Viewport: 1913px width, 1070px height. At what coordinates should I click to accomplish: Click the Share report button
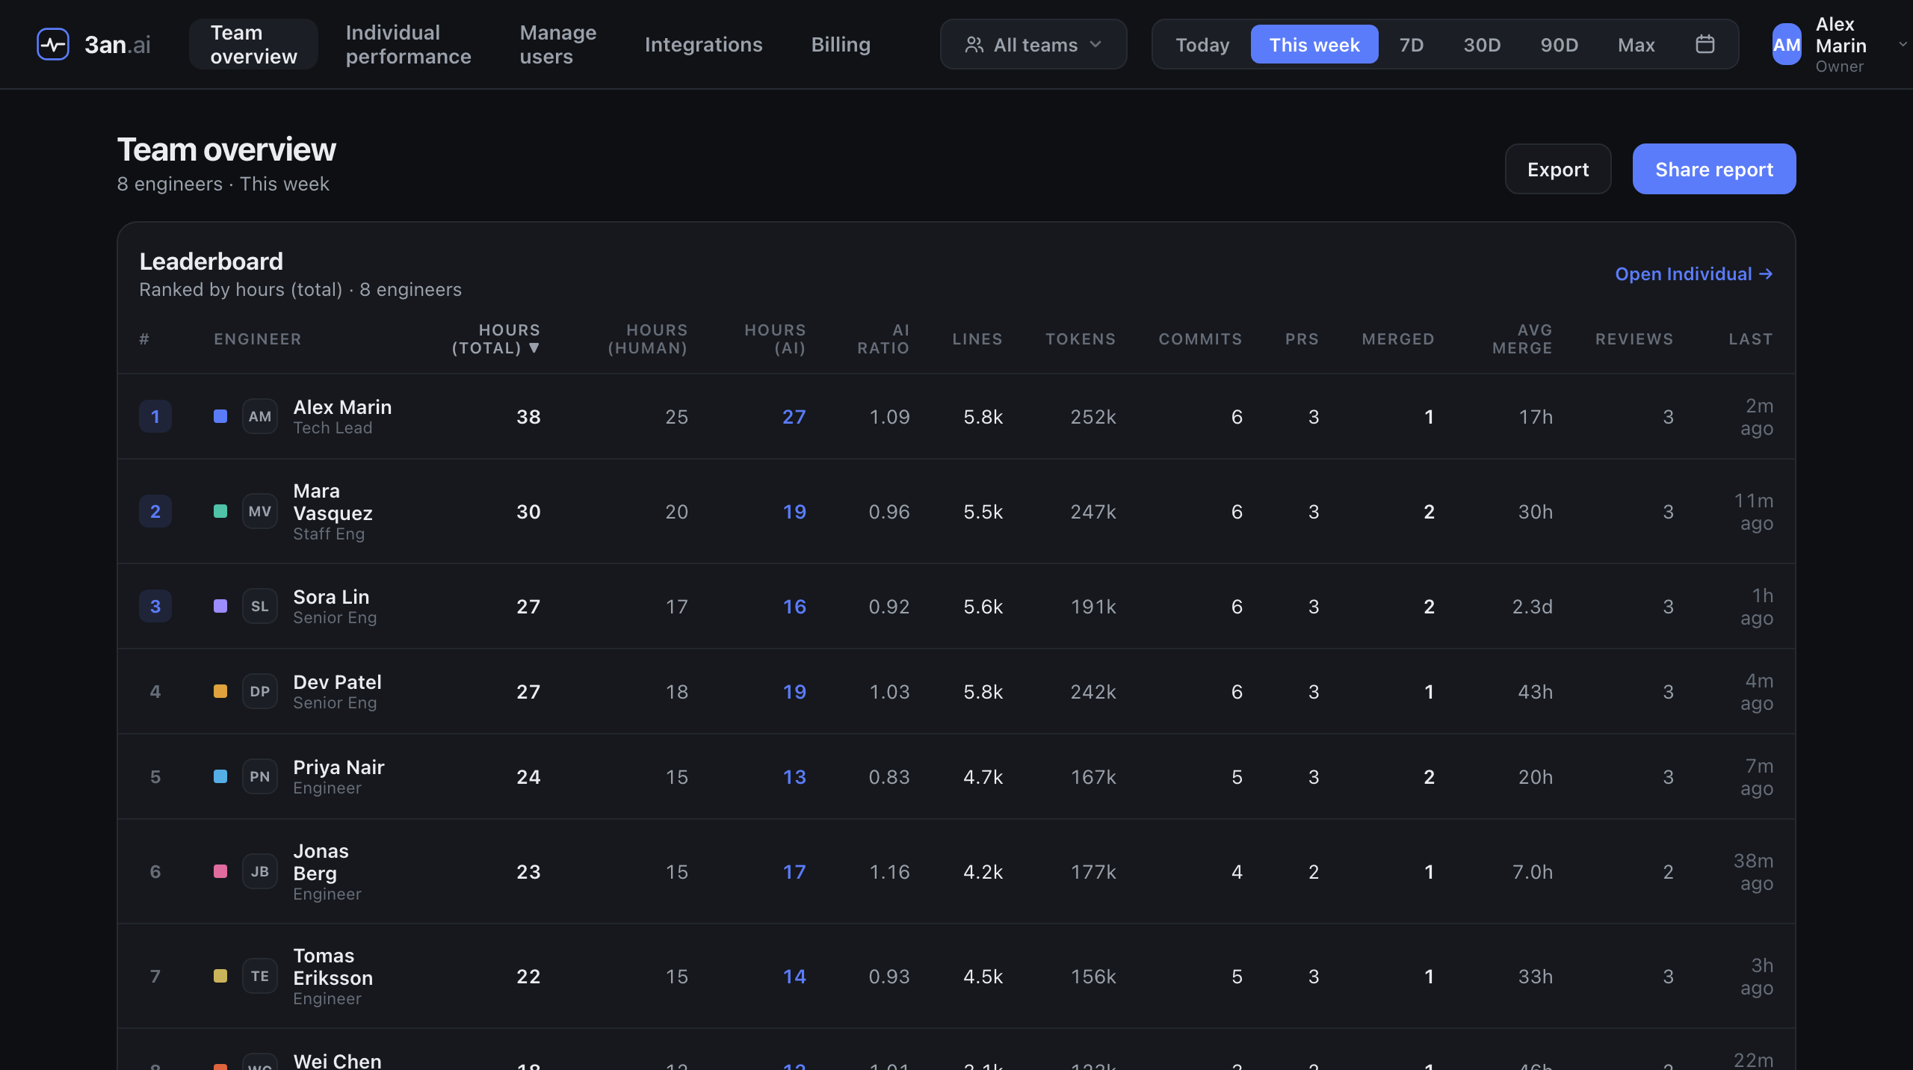pyautogui.click(x=1714, y=169)
